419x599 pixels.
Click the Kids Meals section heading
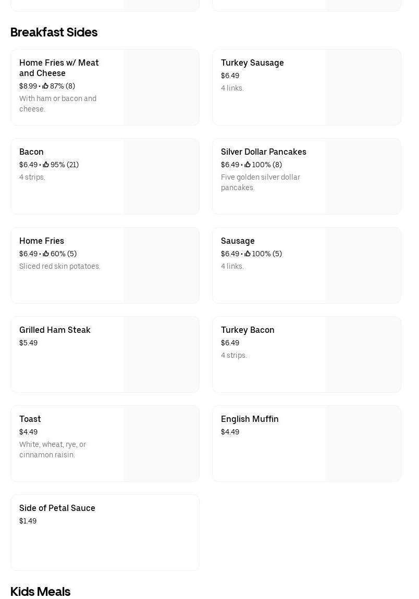pos(40,592)
